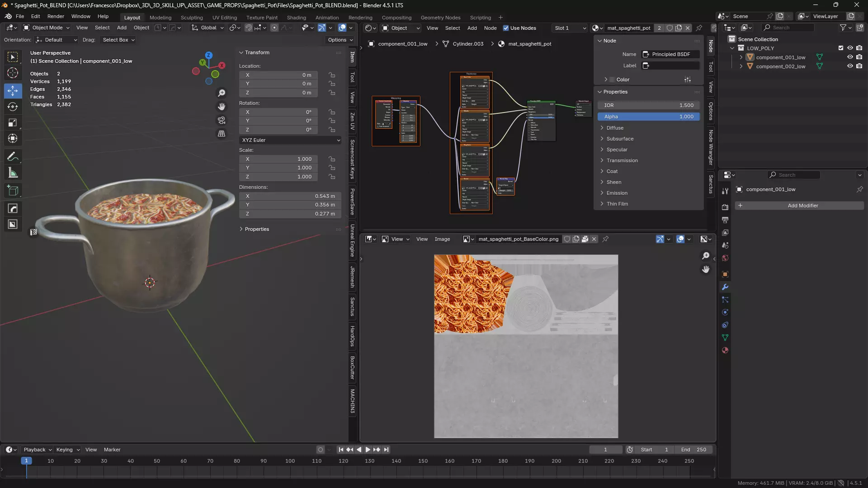Exclude LOW_POLY collection checkbox
868x488 pixels.
tap(841, 48)
